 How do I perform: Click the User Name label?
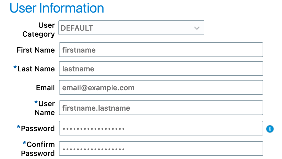click(x=45, y=108)
